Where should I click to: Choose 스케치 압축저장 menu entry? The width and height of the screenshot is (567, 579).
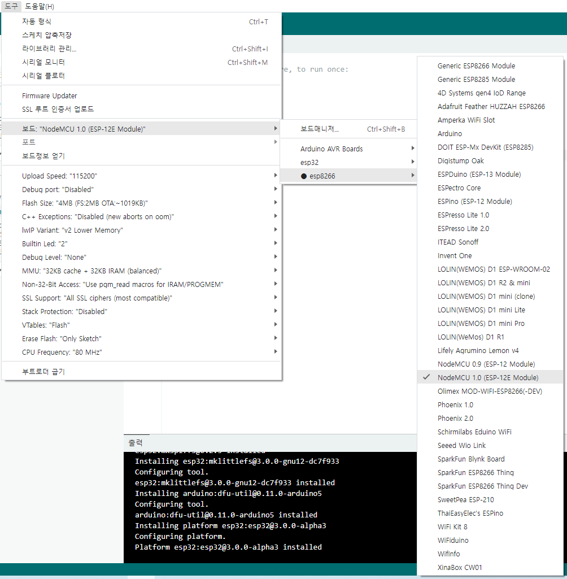142,35
